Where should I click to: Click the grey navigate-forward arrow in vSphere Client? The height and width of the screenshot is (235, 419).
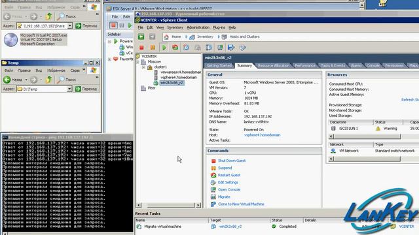coord(152,37)
